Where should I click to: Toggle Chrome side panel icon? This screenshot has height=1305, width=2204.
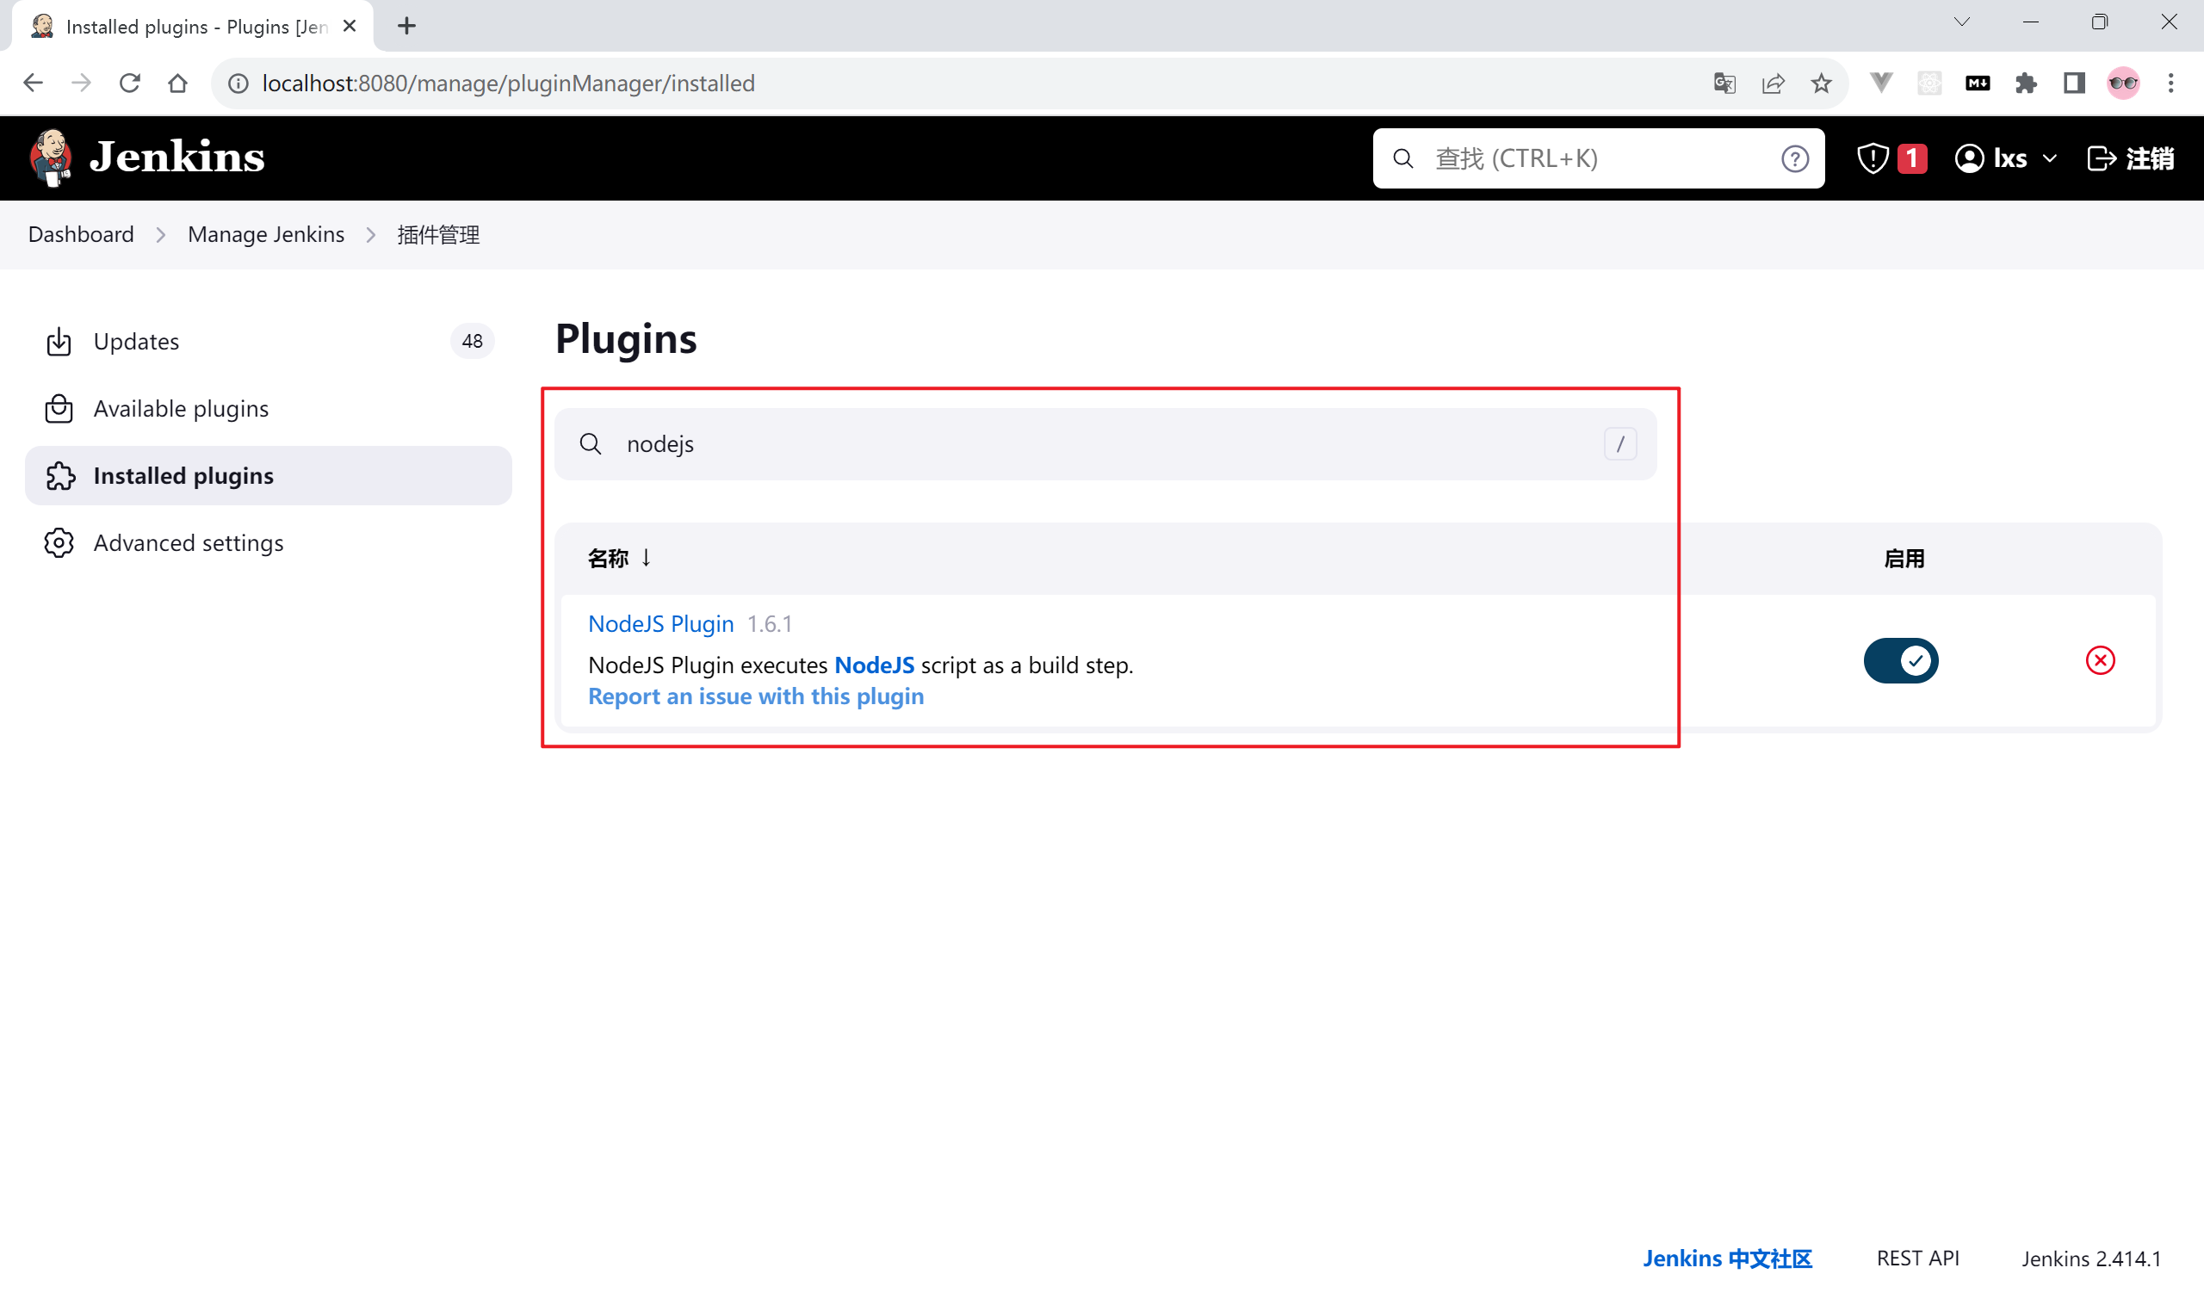(2074, 83)
